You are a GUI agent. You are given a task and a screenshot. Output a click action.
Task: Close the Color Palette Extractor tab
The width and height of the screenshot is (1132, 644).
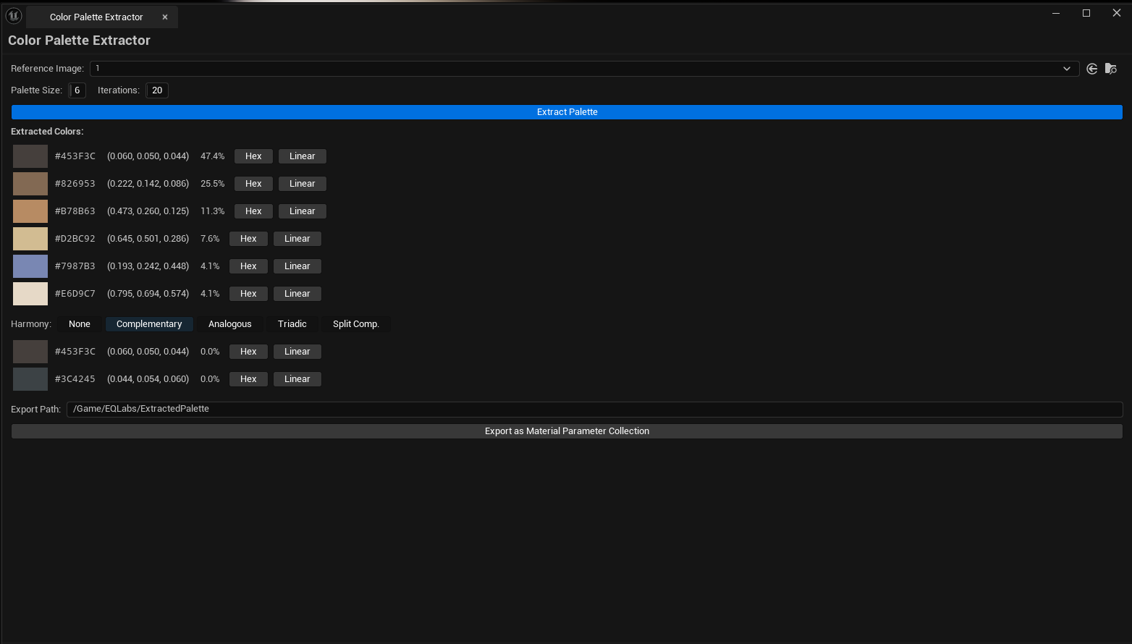165,17
